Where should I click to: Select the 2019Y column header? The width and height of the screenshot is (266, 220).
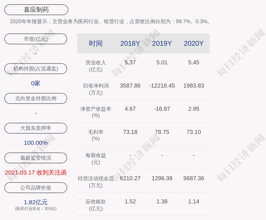[x=162, y=43]
